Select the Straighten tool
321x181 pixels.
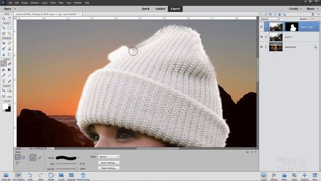10,96
